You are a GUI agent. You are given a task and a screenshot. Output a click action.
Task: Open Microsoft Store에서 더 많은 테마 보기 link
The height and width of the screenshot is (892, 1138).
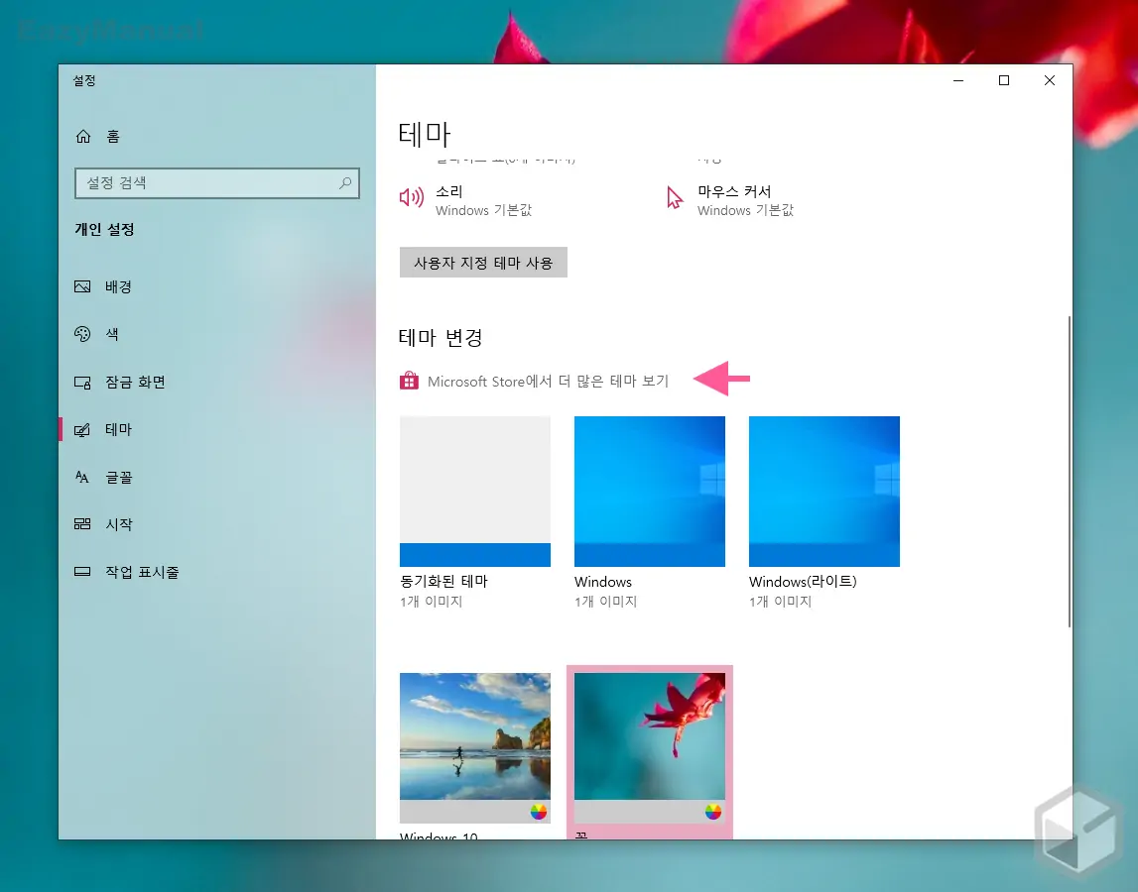tap(548, 380)
